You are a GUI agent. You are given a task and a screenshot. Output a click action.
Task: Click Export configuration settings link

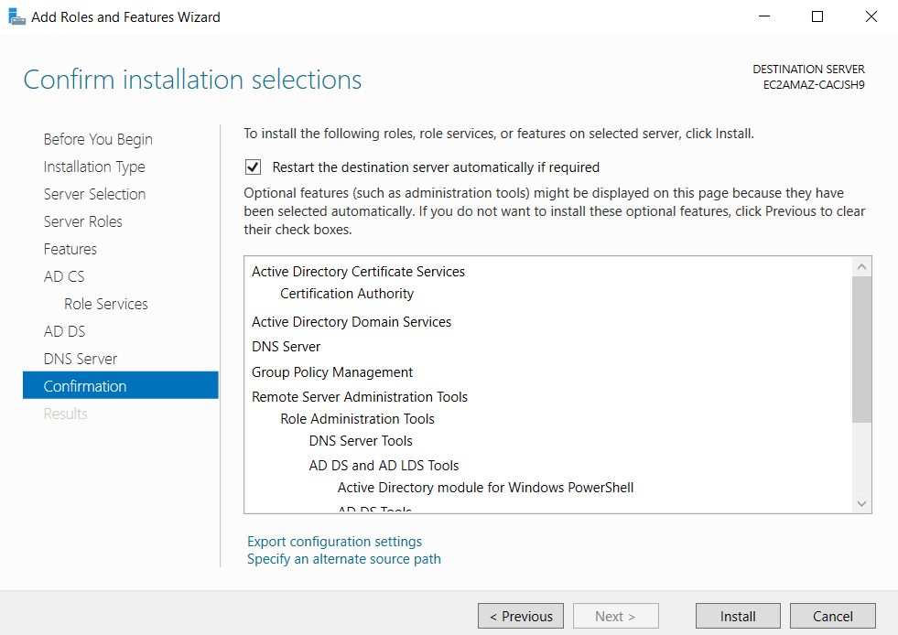[334, 541]
